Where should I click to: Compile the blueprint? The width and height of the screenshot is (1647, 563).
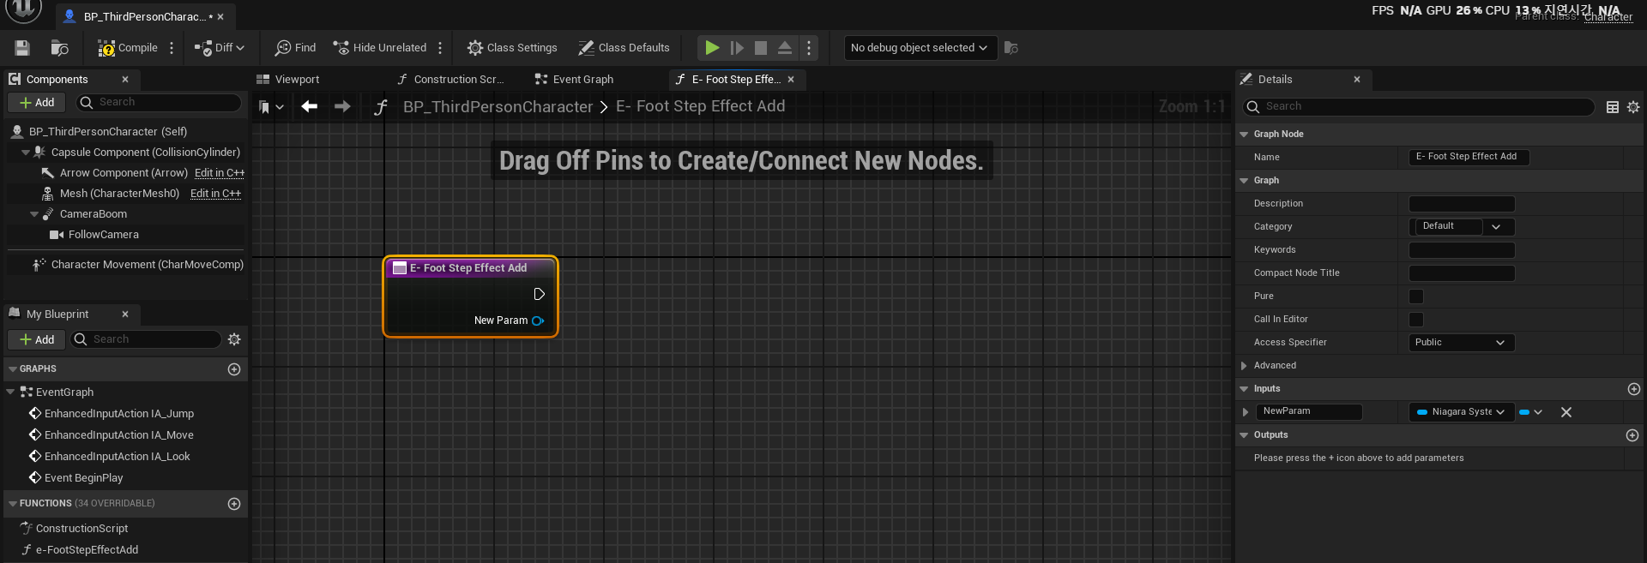pyautogui.click(x=128, y=48)
